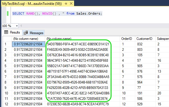This screenshot has height=107, width=169.
Task: Select the RAND value in row 12
Action: coord(29,104)
